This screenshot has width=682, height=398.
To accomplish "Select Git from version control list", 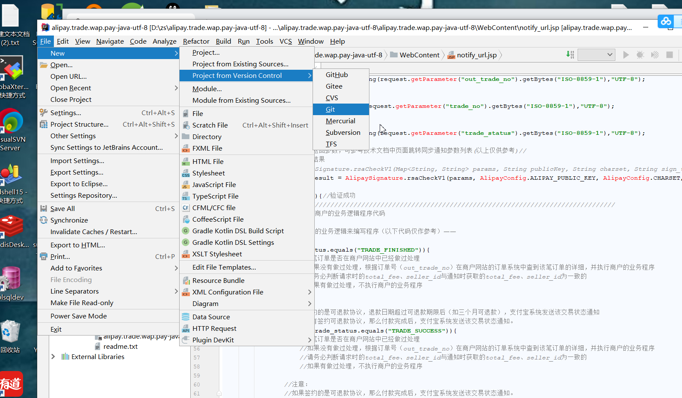I will 341,109.
